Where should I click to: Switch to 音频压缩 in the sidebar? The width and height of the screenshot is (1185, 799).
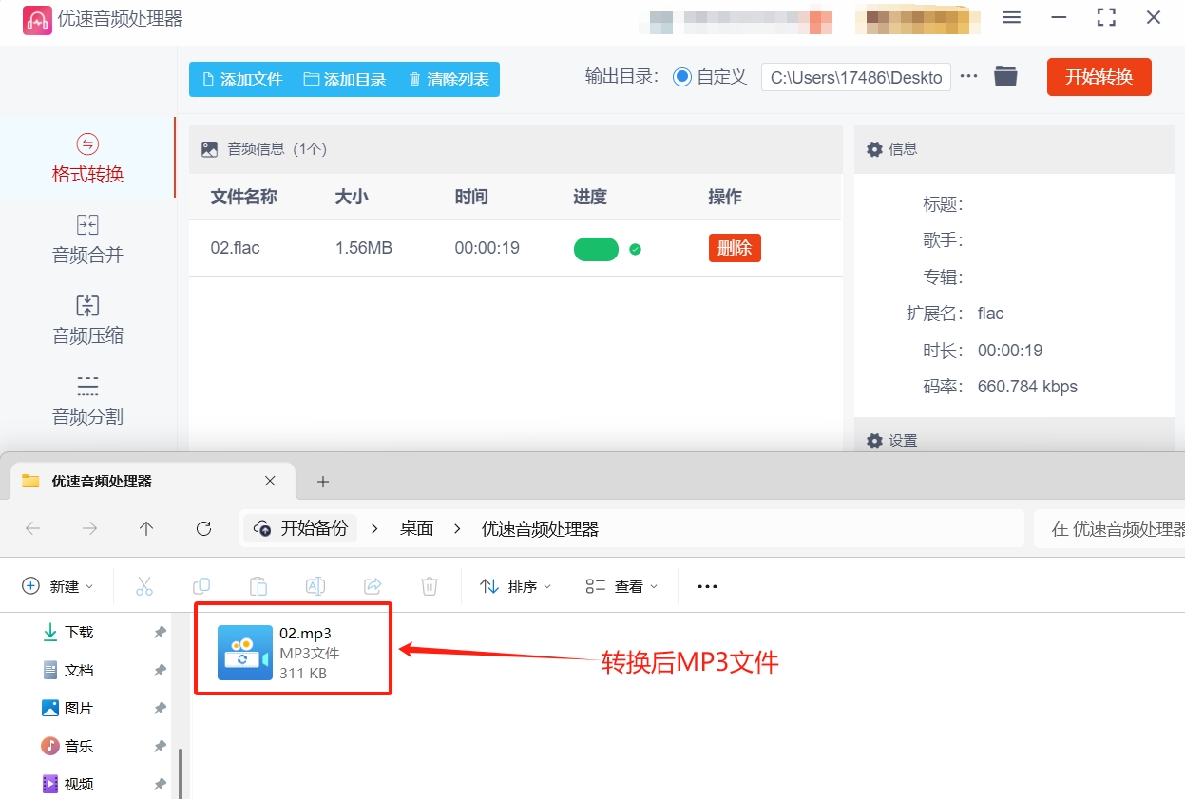point(87,320)
